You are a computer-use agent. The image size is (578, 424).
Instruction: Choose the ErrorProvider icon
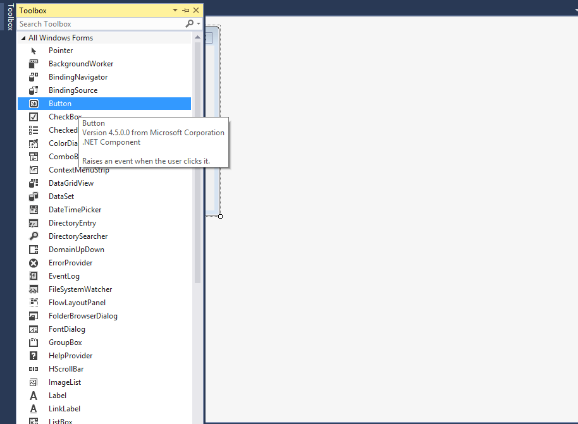pyautogui.click(x=34, y=263)
